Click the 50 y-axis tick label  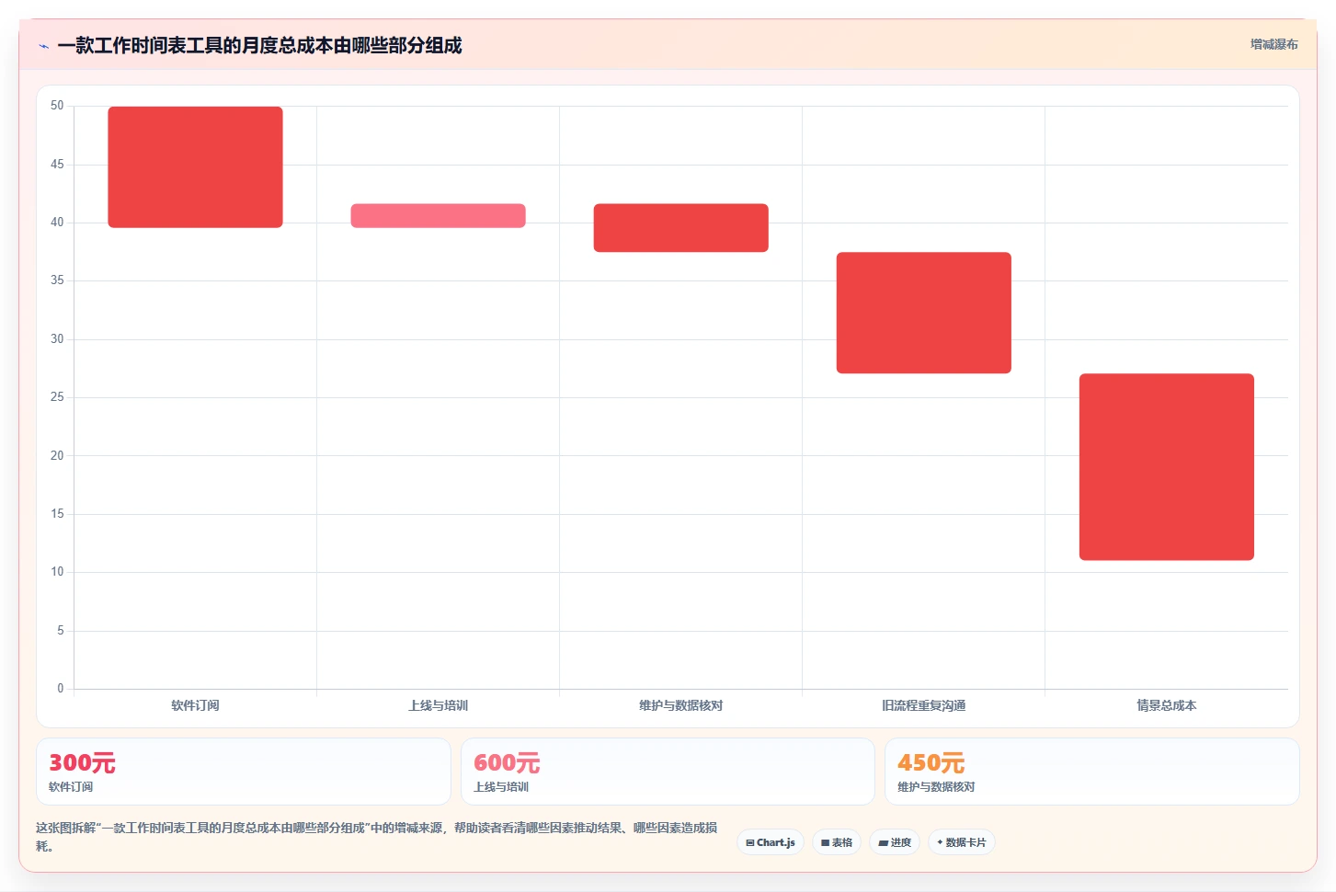click(57, 106)
